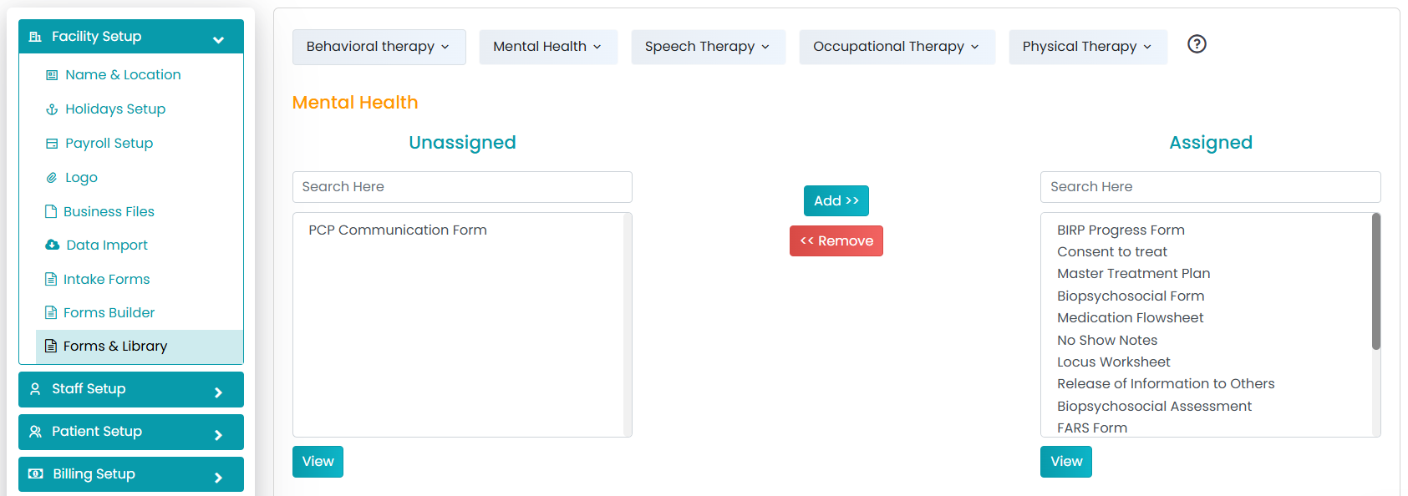Click the << Remove button
The image size is (1408, 496).
tap(836, 240)
